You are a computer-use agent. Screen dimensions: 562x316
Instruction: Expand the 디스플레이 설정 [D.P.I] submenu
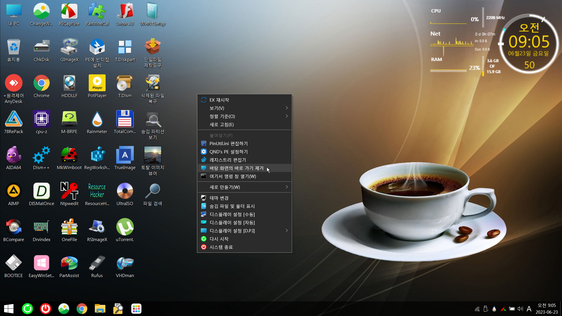[x=244, y=231]
